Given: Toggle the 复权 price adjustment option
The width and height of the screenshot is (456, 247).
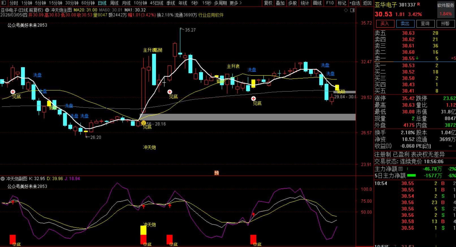Looking at the screenshot, I should 268,3.
